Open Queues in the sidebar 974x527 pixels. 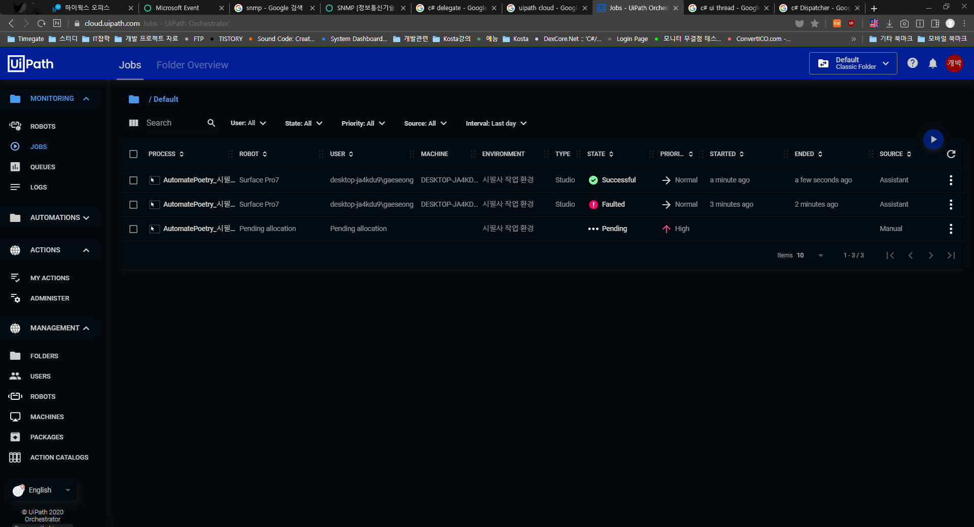(43, 167)
